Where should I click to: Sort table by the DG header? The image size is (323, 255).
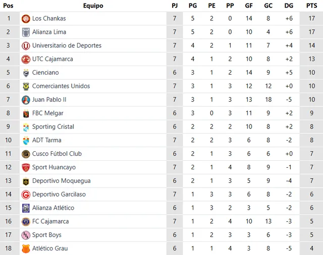pos(289,6)
